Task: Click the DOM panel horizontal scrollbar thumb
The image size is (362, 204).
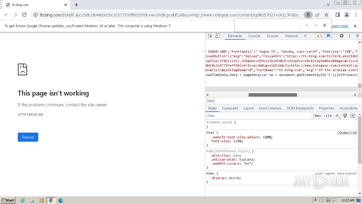Action: click(273, 95)
